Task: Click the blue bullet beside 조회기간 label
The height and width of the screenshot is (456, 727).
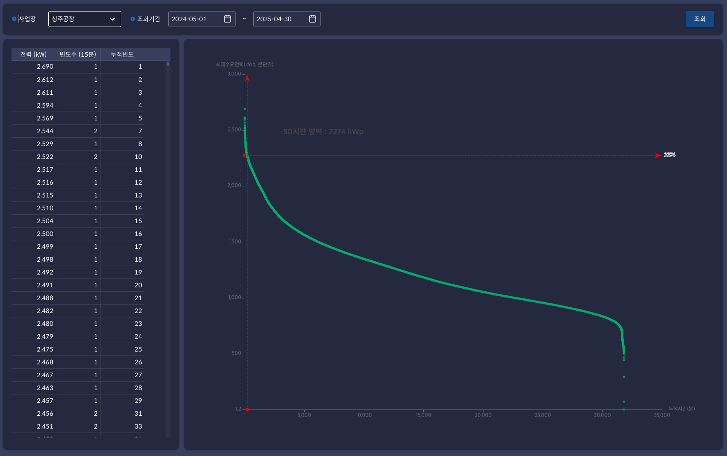Action: [132, 19]
